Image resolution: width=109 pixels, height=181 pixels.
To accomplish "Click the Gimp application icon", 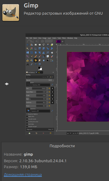I will click(11, 13).
